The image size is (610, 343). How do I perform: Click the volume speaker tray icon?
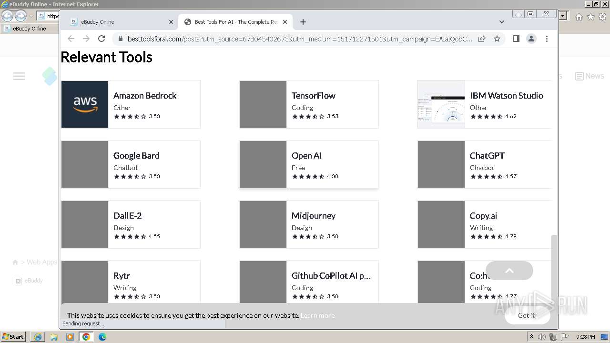(x=542, y=337)
